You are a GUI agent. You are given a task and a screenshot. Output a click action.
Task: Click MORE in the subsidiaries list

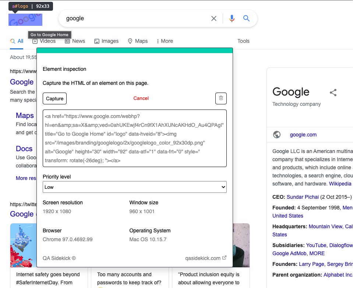317,253
